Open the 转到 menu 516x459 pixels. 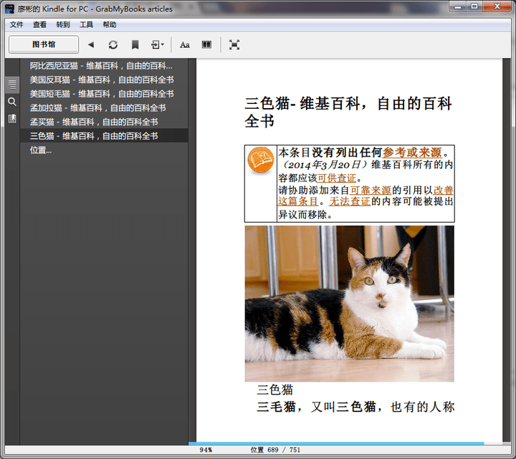point(63,24)
